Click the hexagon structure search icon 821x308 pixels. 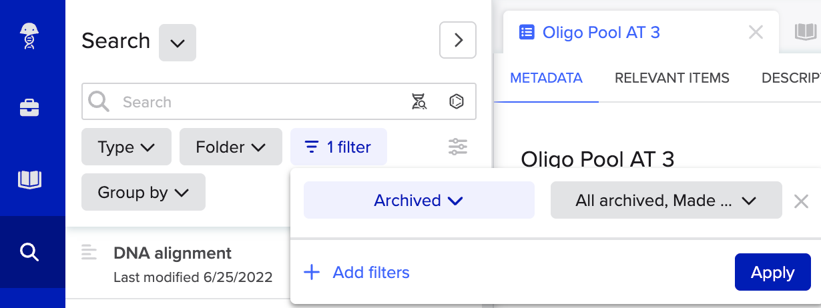click(x=457, y=102)
